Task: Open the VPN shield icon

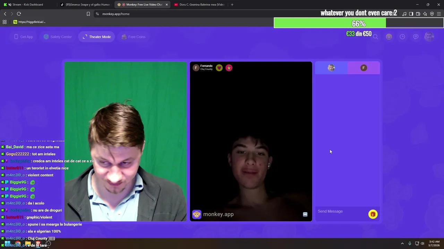Action: pos(432,14)
